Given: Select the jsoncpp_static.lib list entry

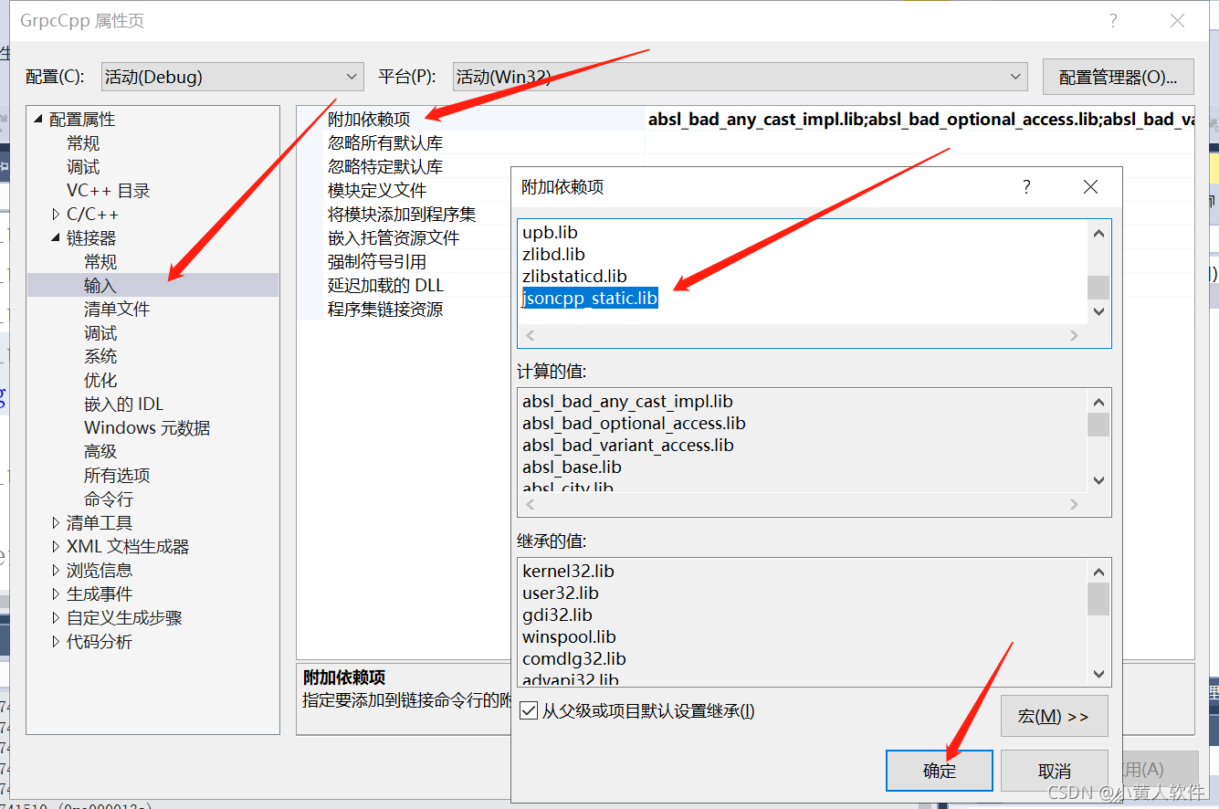Looking at the screenshot, I should [x=589, y=298].
